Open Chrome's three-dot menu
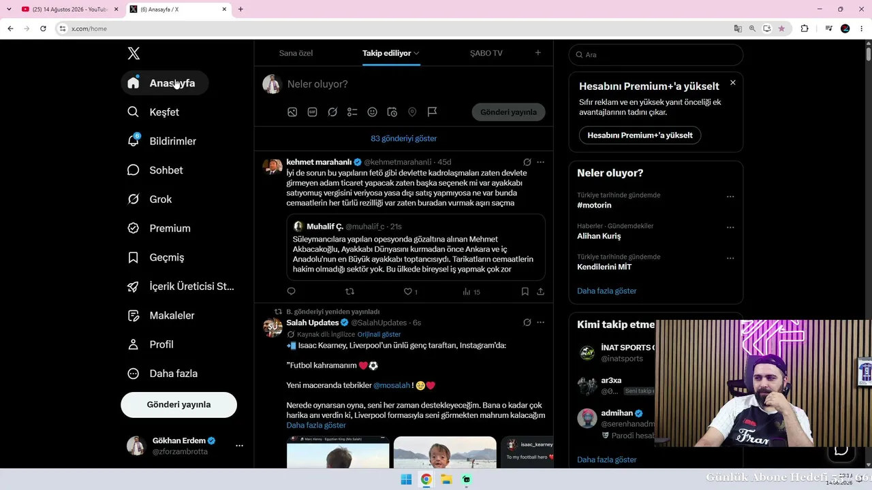Viewport: 872px width, 490px height. click(x=860, y=29)
